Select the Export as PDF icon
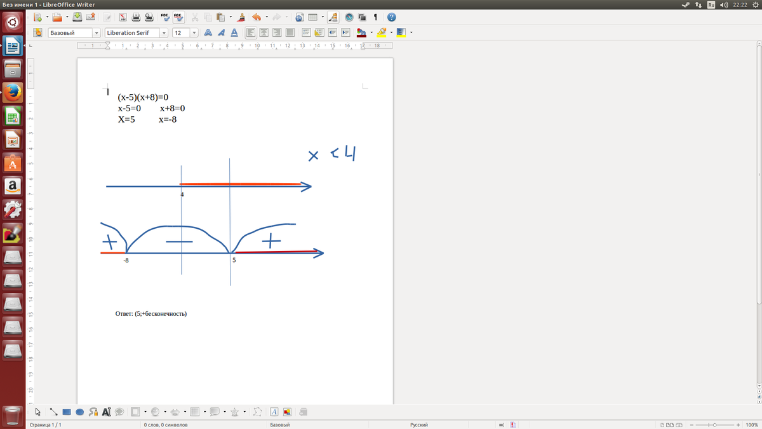 123,17
